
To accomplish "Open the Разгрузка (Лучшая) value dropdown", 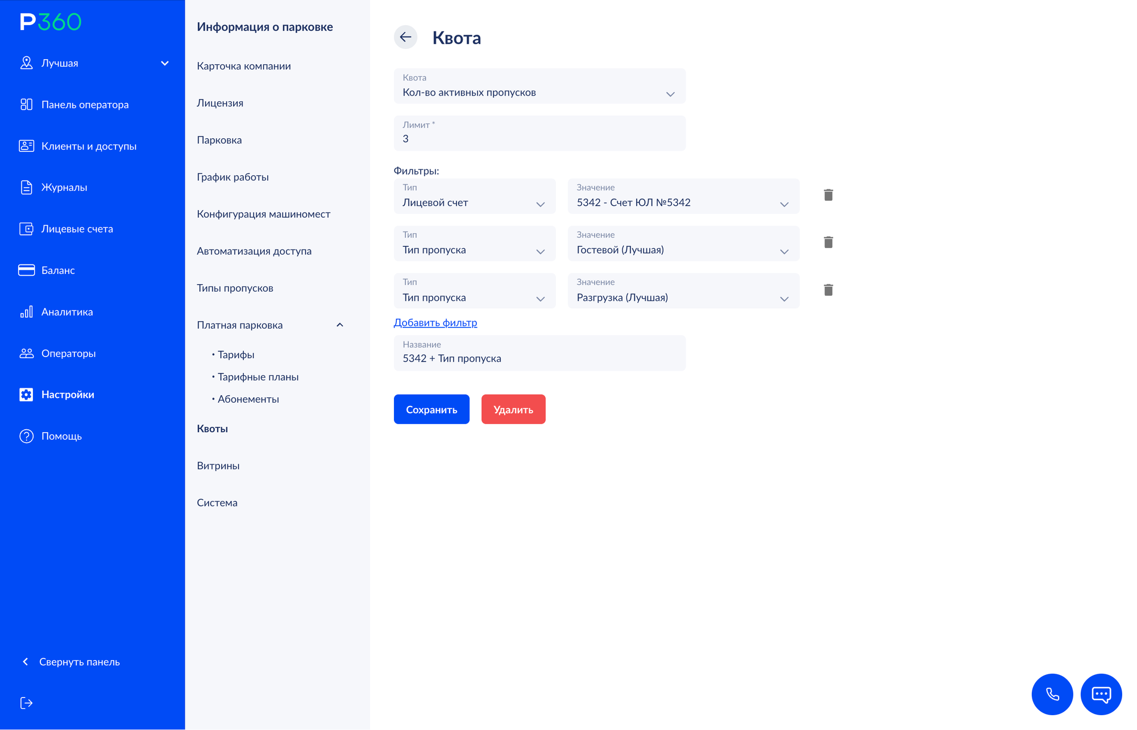I will pos(683,291).
